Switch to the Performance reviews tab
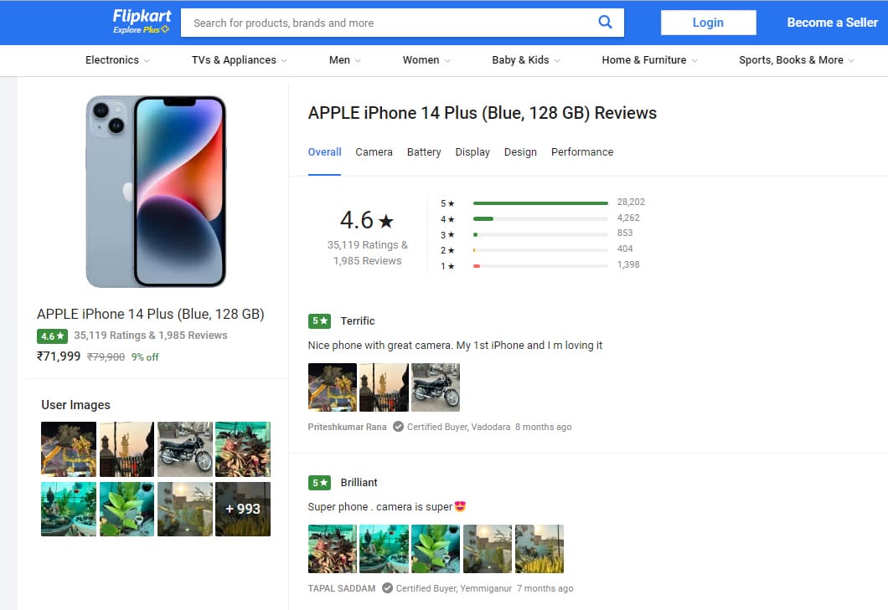Screen dimensions: 888x610 (582, 152)
